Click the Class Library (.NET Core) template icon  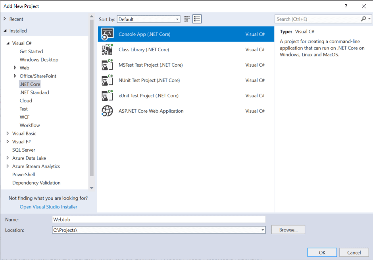click(x=107, y=49)
